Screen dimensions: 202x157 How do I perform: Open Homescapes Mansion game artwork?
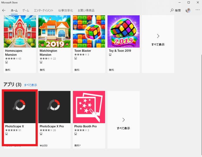[20, 32]
